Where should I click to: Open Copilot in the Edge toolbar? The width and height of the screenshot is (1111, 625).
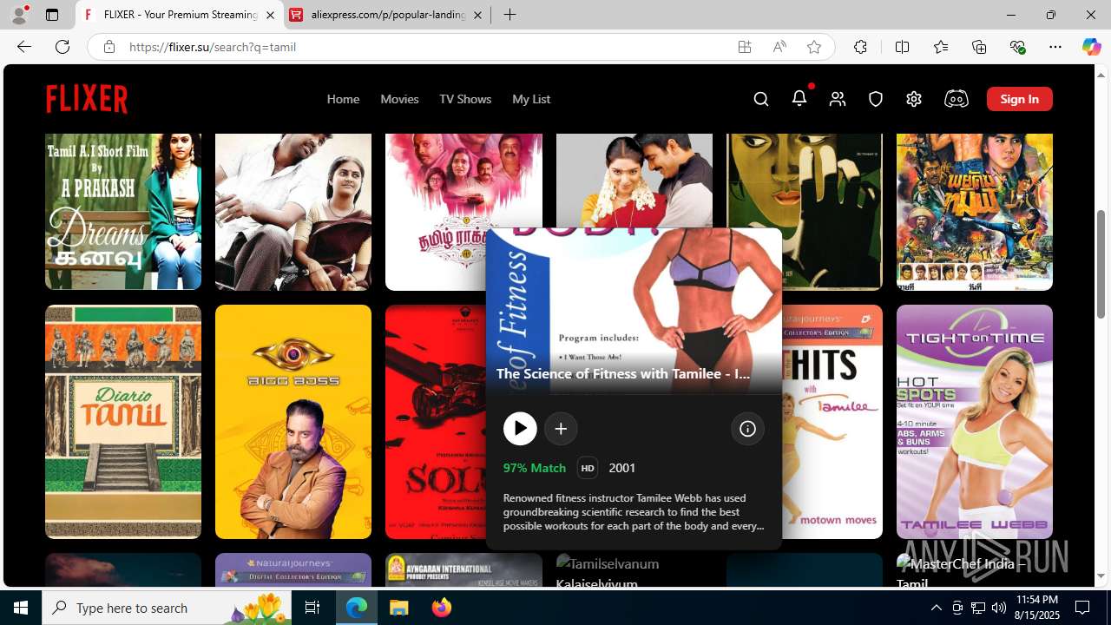(1091, 47)
